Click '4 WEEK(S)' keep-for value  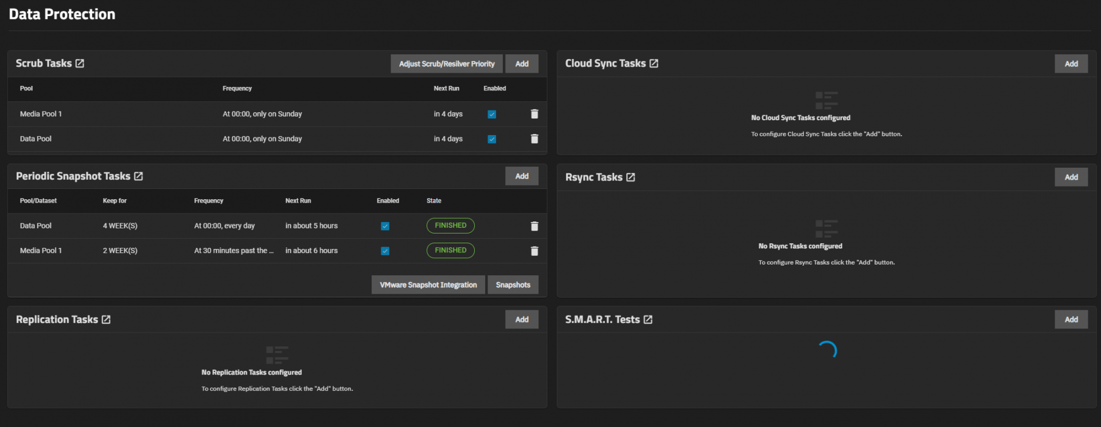point(120,226)
